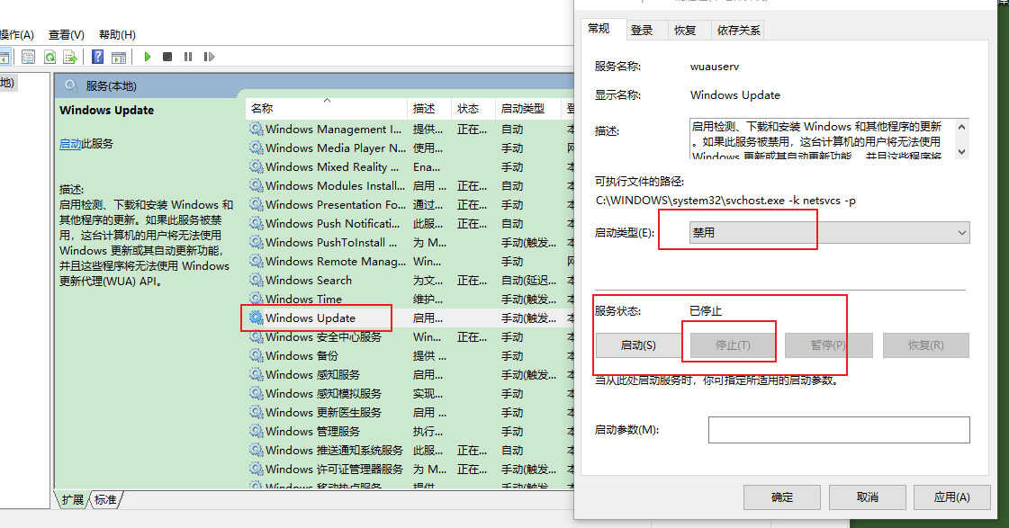This screenshot has width=1009, height=528.
Task: Click the Pause Service toolbar icon
Action: pyautogui.click(x=188, y=57)
